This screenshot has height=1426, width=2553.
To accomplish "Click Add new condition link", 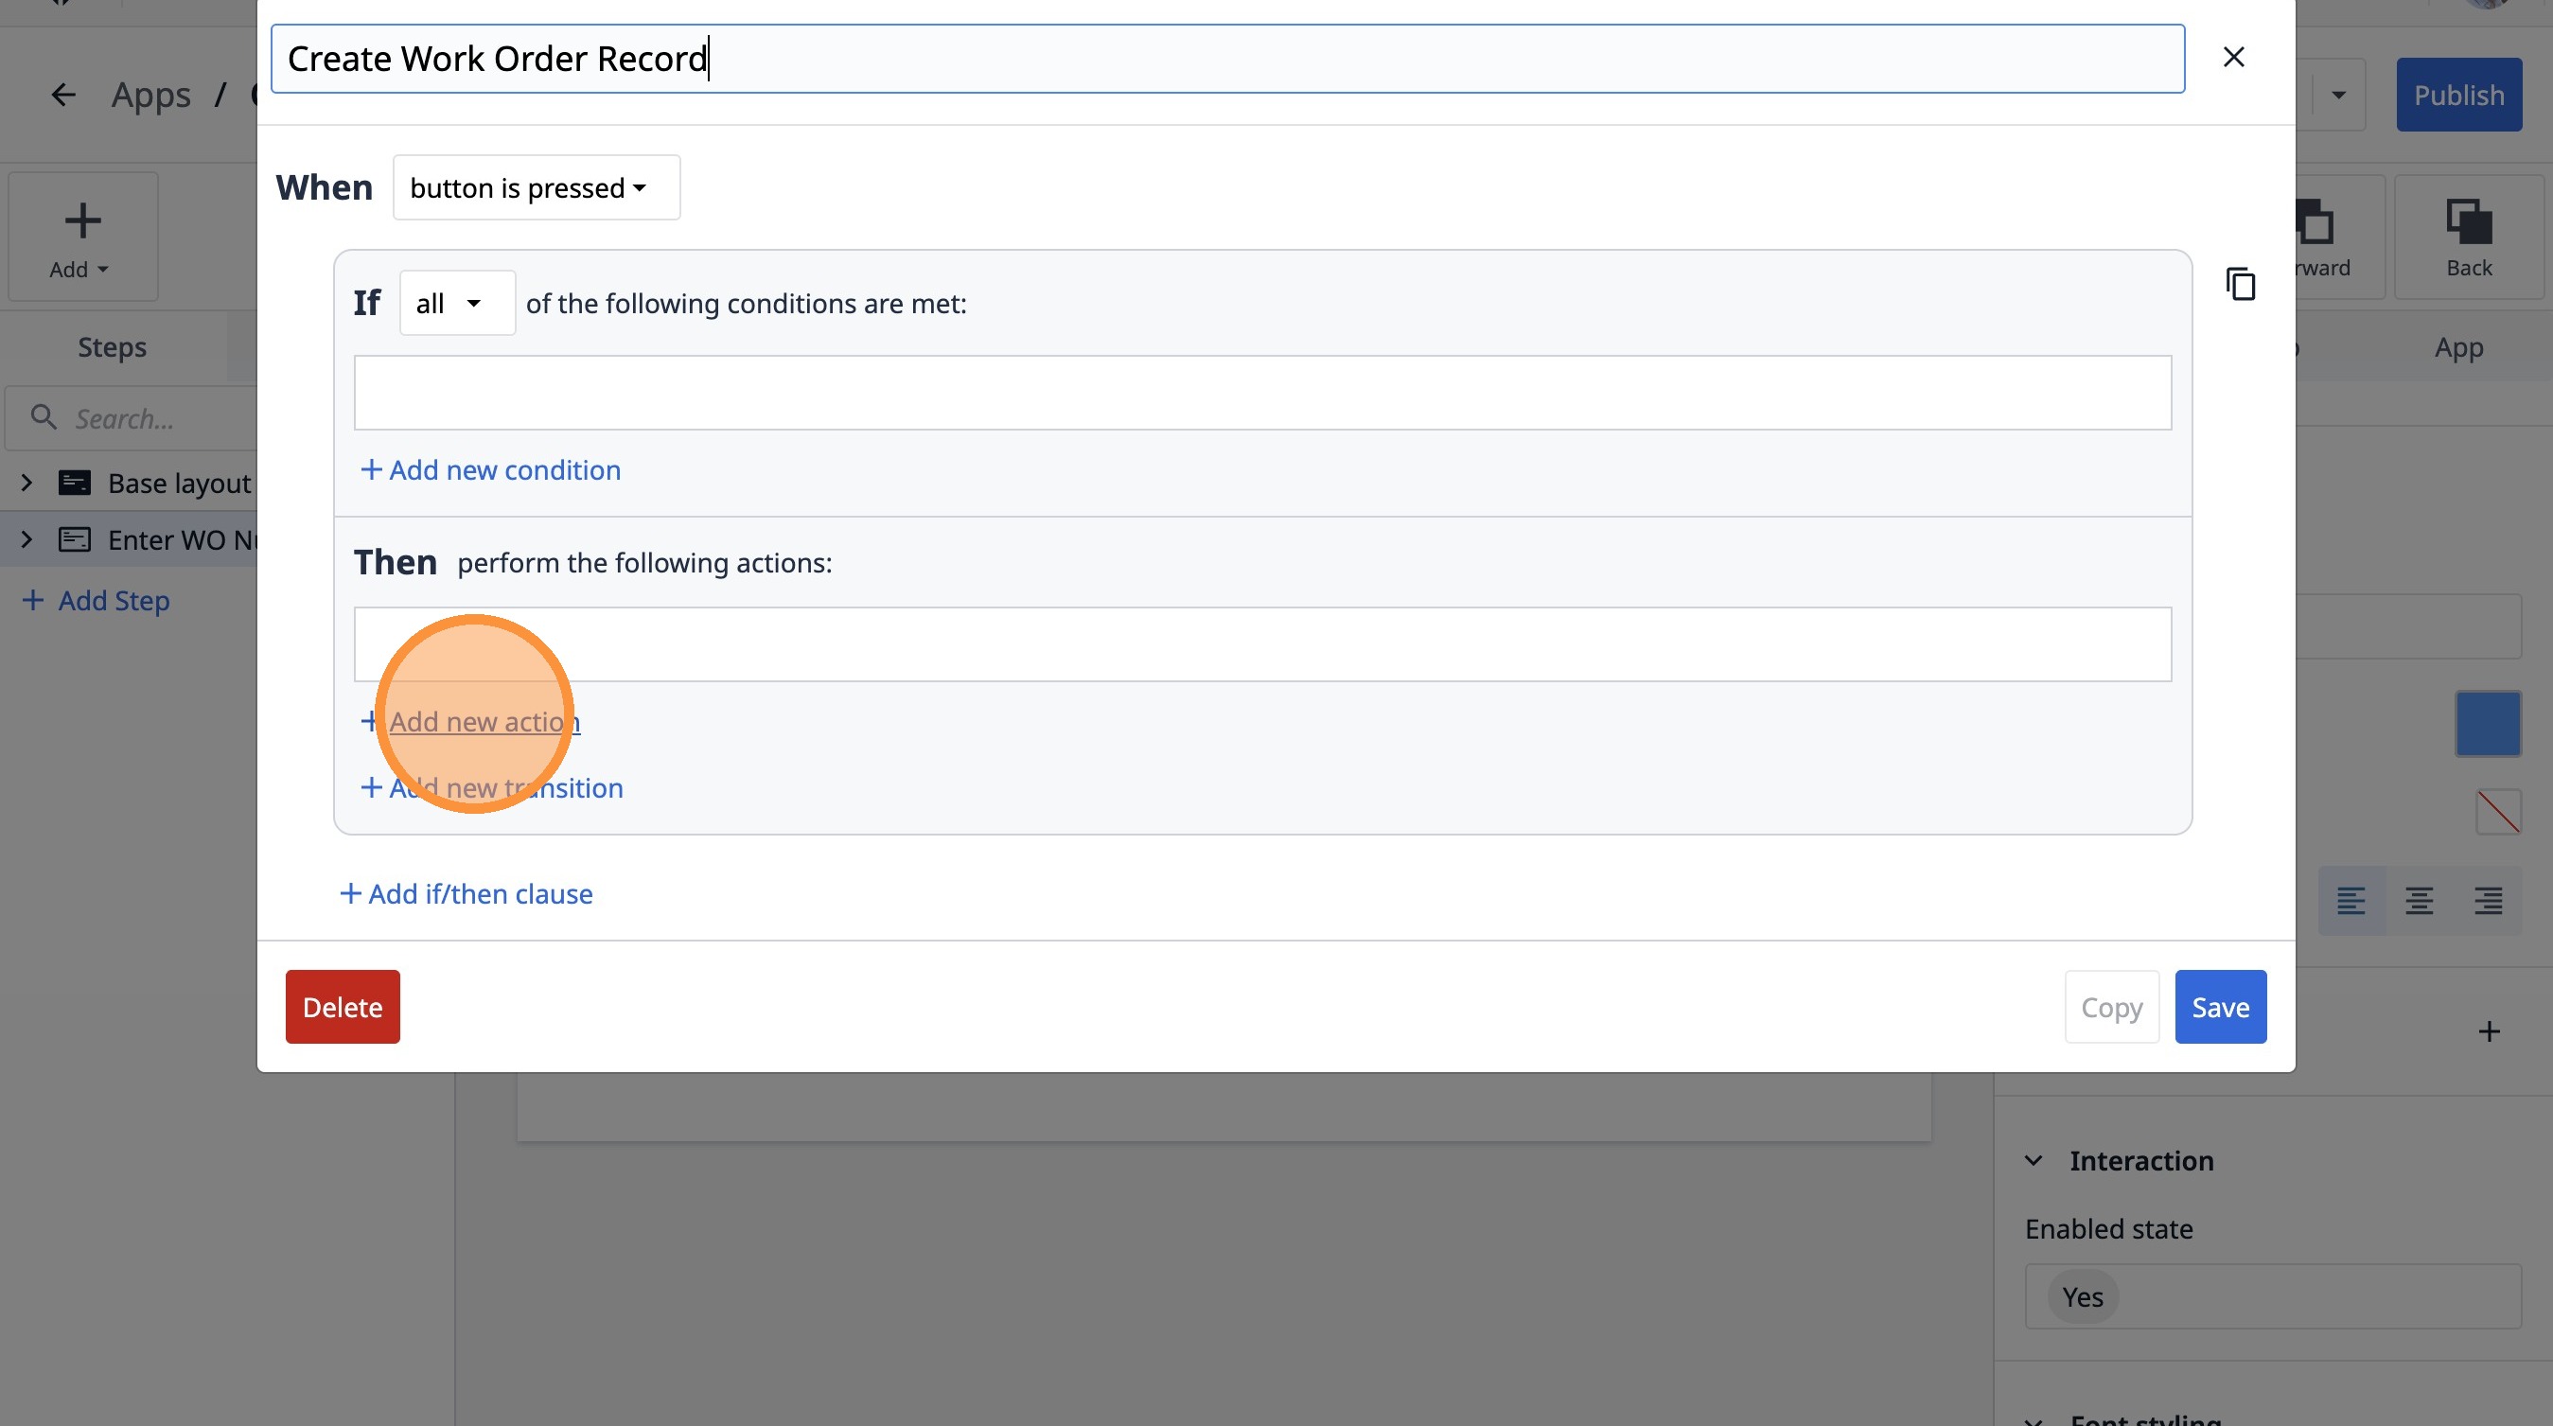I will (x=490, y=469).
